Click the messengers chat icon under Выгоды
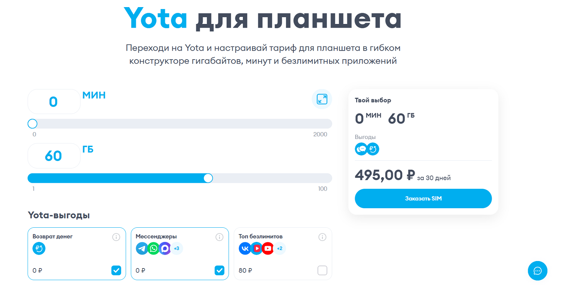Screen dimensions: 563x285 coord(361,149)
